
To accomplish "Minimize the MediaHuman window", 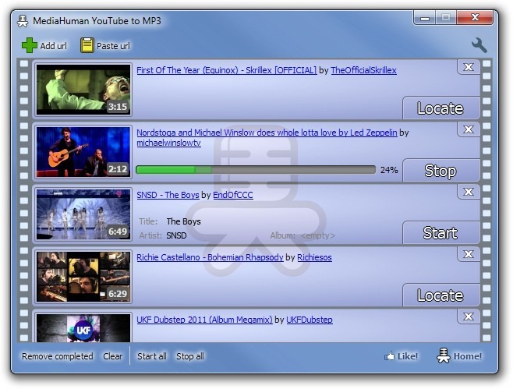I will click(425, 18).
